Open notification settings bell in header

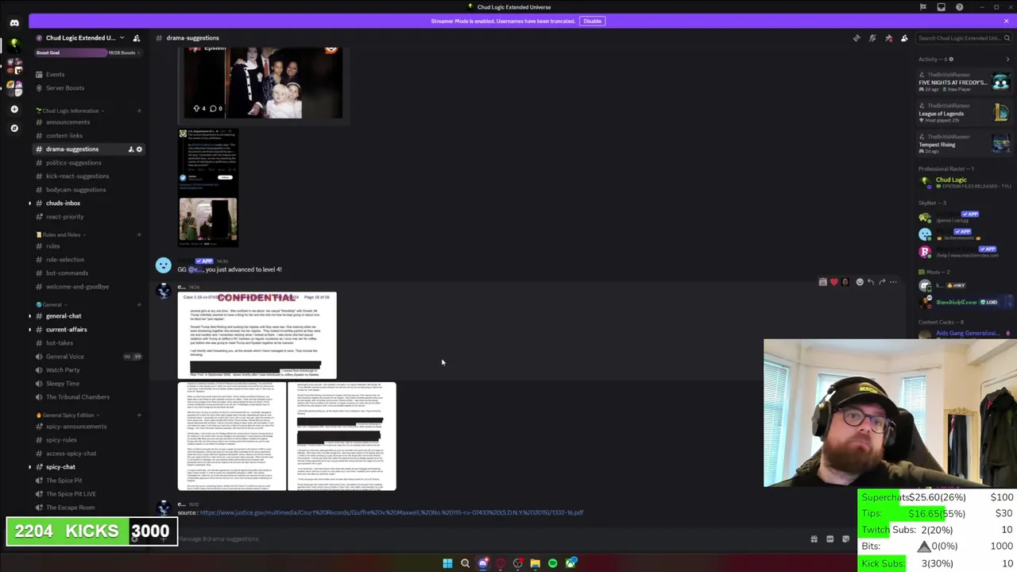(x=872, y=38)
